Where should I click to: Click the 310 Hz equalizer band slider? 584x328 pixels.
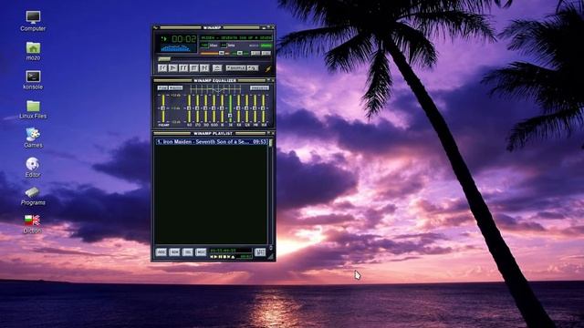pos(205,108)
